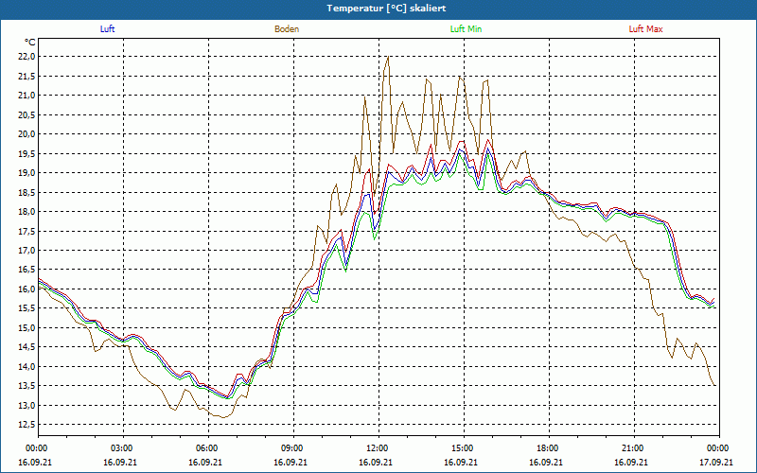Click the 19,5 y-axis label
The height and width of the screenshot is (473, 757).
click(28, 153)
